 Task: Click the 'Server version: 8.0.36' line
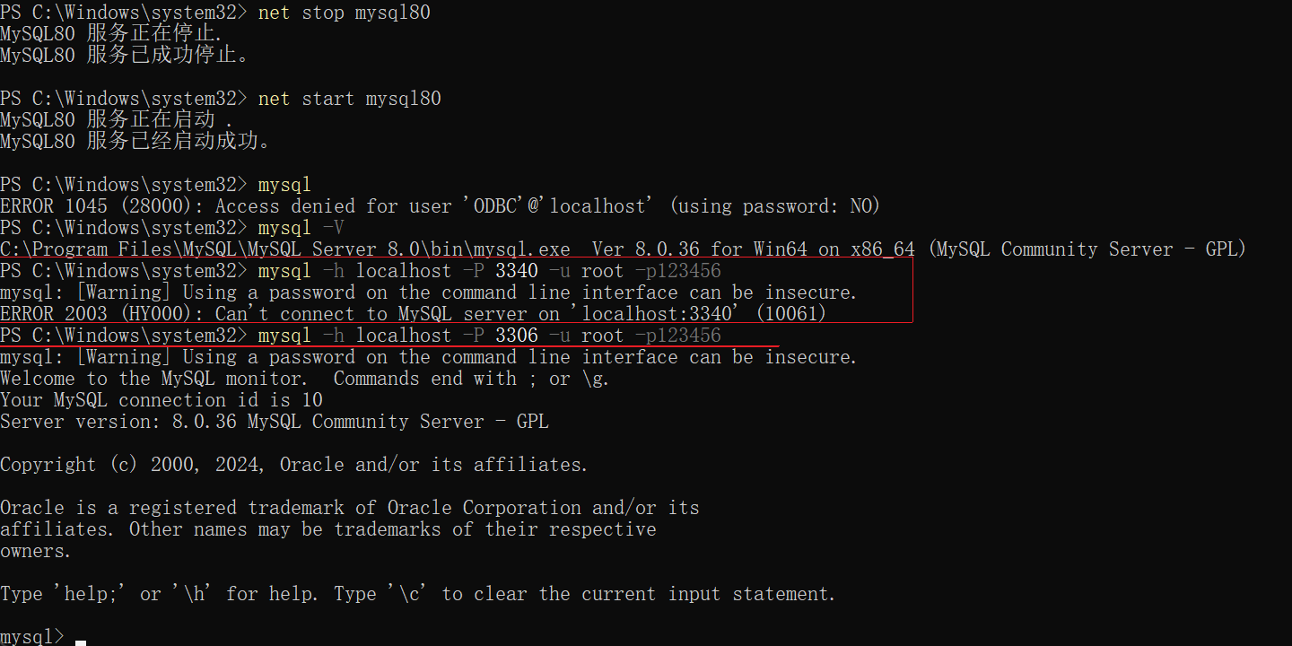(274, 422)
